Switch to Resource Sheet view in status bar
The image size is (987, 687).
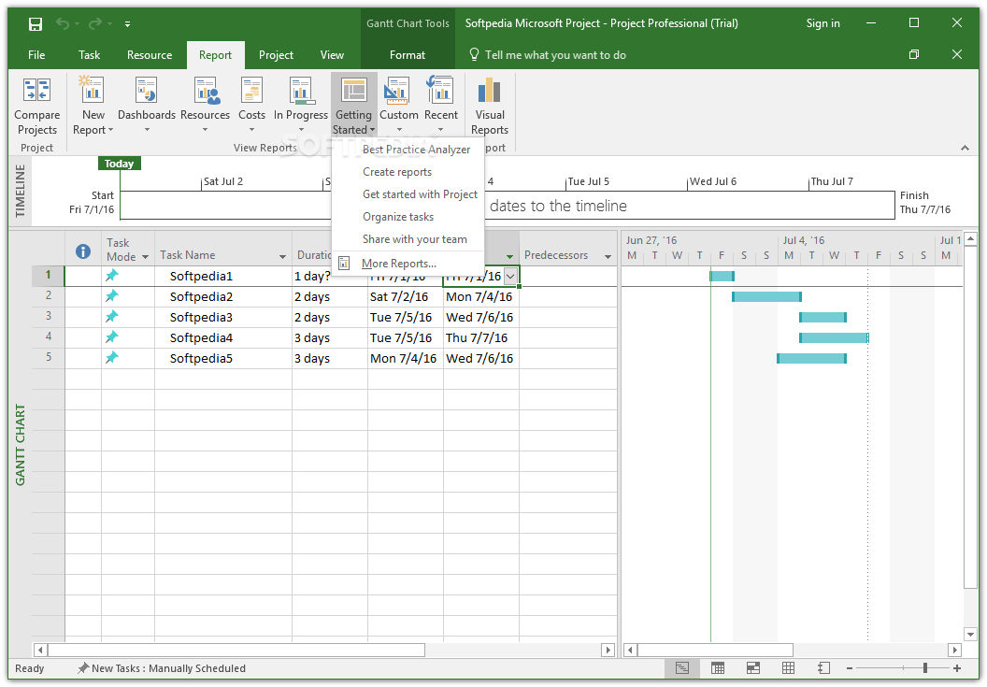[788, 668]
